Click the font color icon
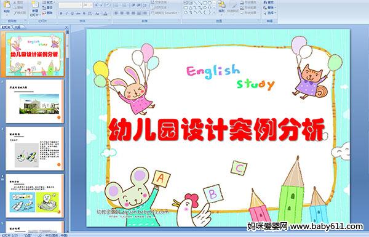 tap(105, 14)
